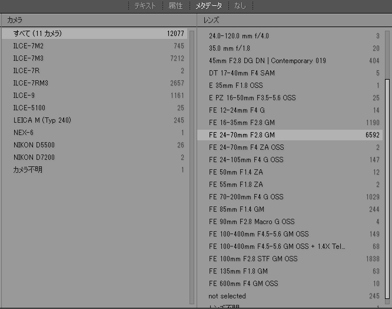Switch to the テキスト filter tab
This screenshot has height=309, width=392.
tap(145, 5)
